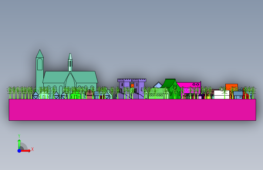This screenshot has height=170, width=263.
Task: Select the church's large sloped main roof
Action: tap(70, 77)
